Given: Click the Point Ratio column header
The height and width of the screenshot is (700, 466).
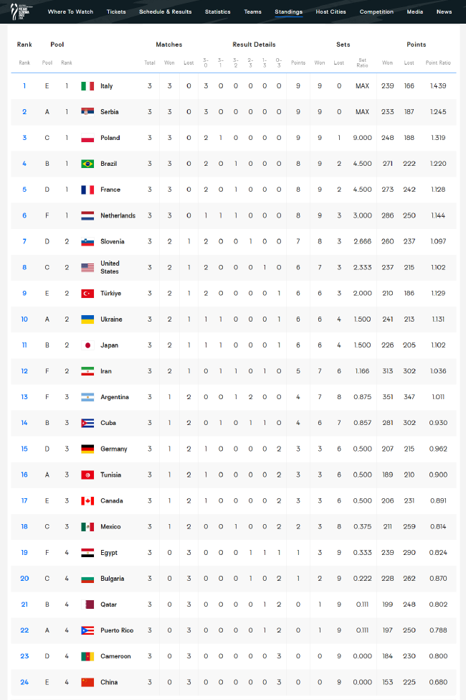Looking at the screenshot, I should (x=437, y=62).
